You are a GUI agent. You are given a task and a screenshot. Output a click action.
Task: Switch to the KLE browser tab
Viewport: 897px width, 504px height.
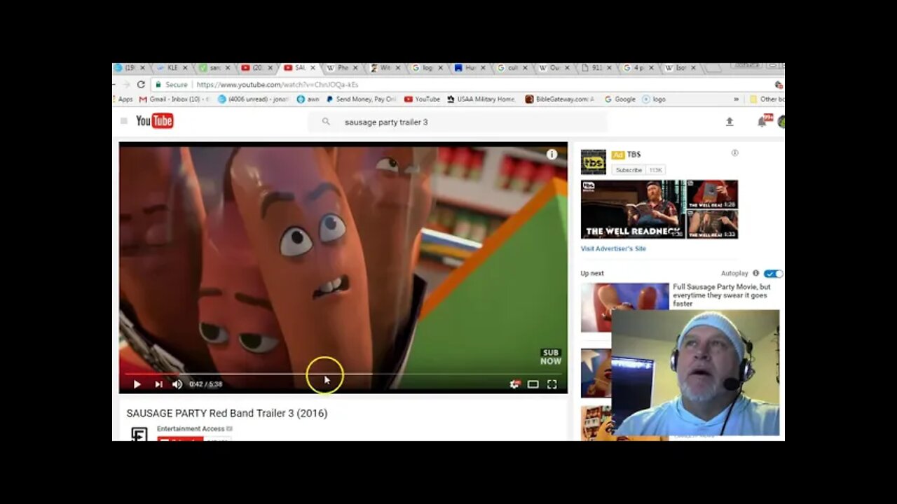pos(172,68)
